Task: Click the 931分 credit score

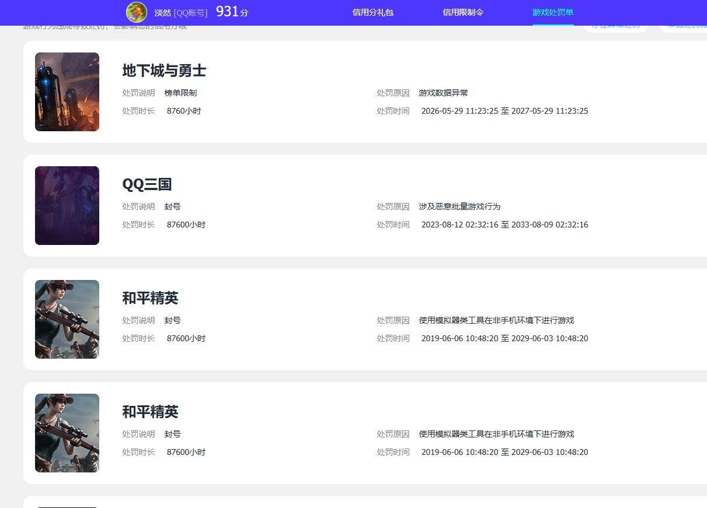Action: [x=232, y=12]
